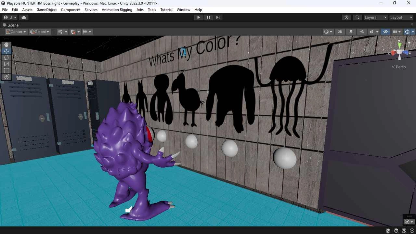This screenshot has width=416, height=234.
Task: Select the Hand view tool
Action: click(x=6, y=45)
